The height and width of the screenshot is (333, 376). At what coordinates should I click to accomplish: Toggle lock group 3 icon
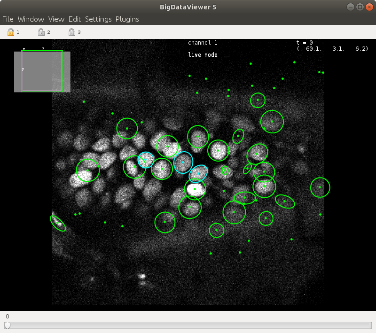tap(72, 32)
